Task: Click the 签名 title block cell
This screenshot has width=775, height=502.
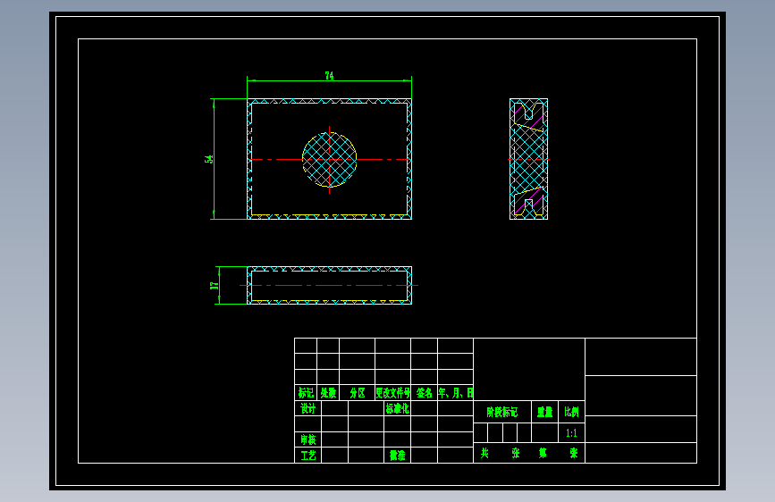Action: [x=424, y=393]
